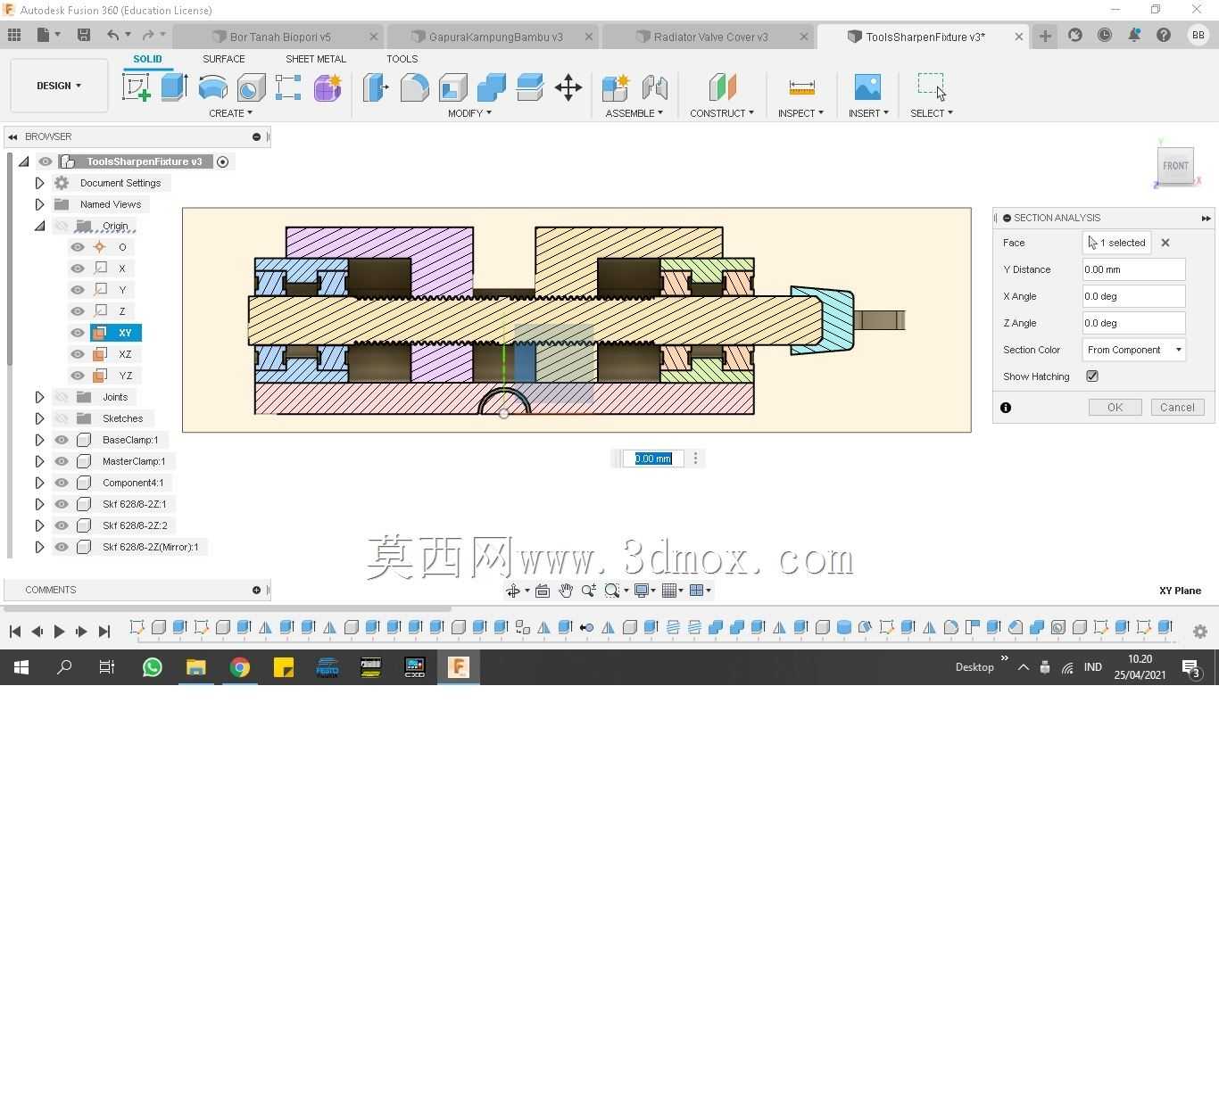
Task: Switch to Bor Tanah Biopori v5 document tab
Action: pos(280,37)
